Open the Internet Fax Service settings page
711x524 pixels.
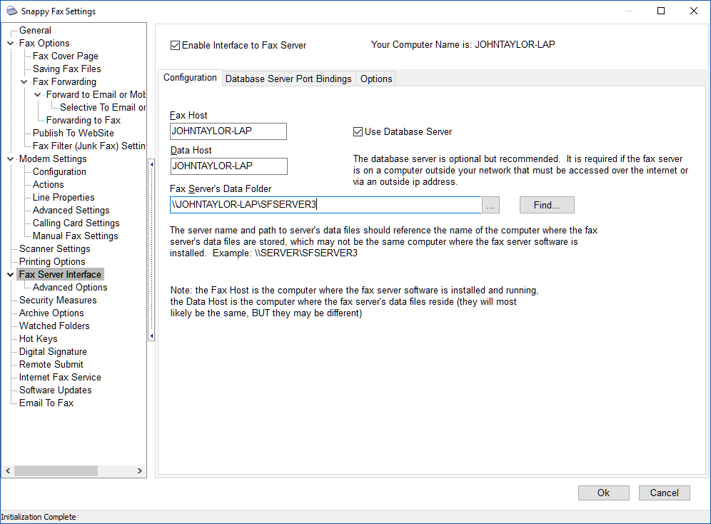[x=60, y=378]
